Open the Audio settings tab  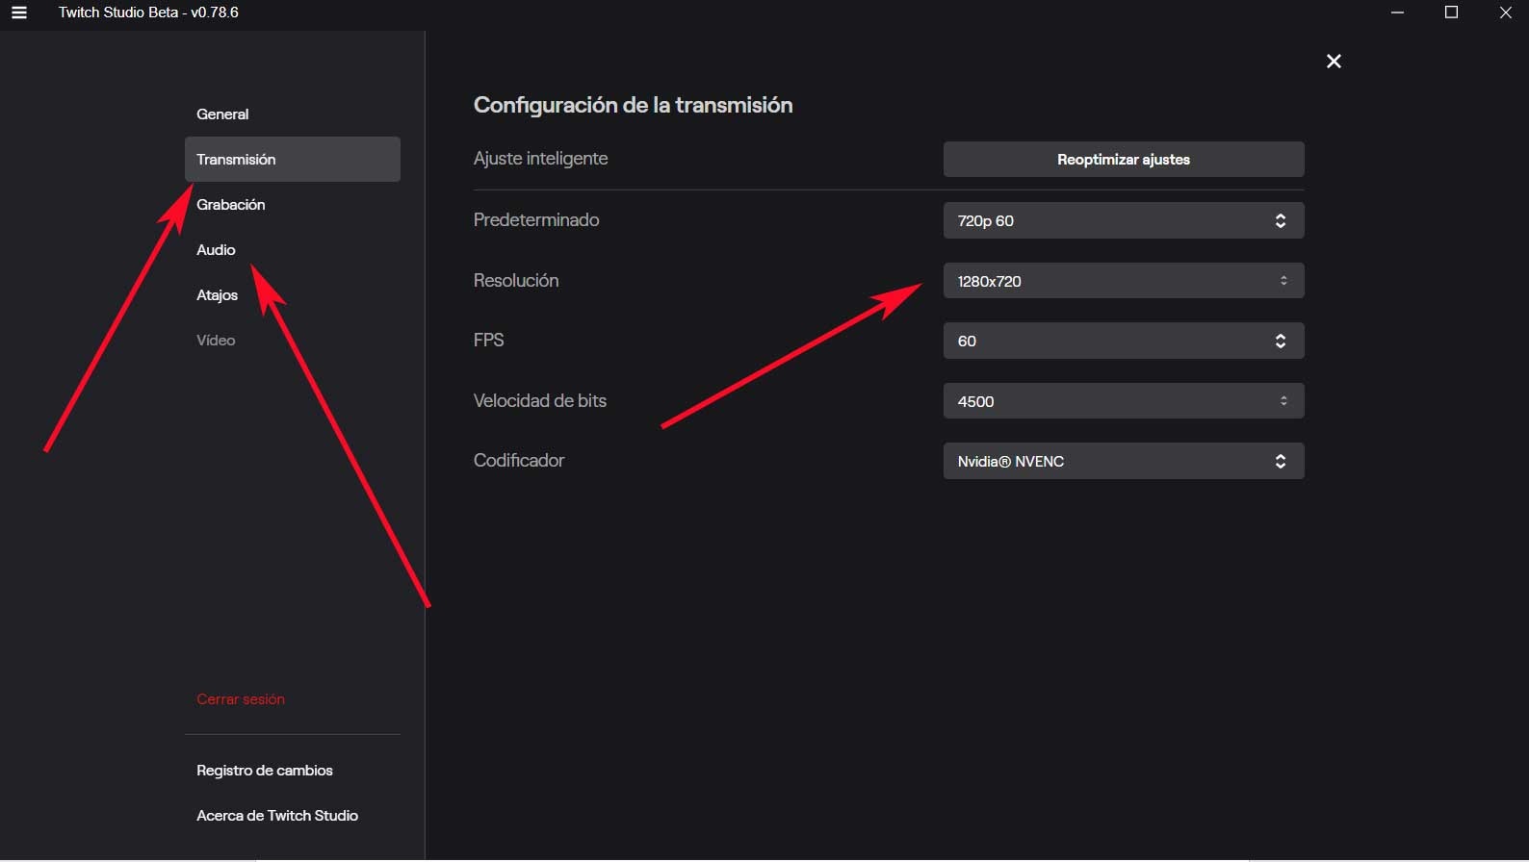pyautogui.click(x=216, y=250)
